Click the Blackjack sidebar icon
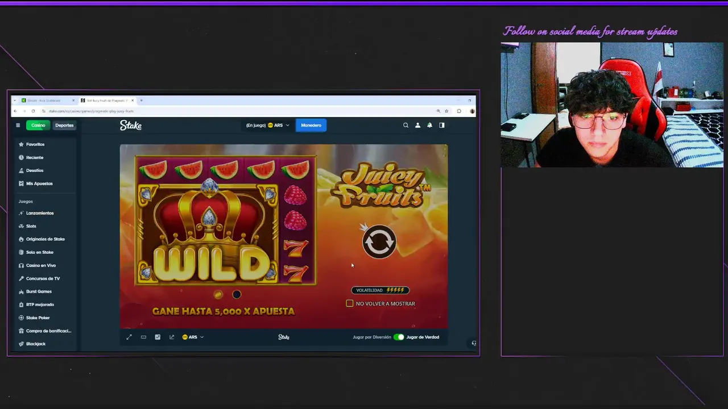Image resolution: width=728 pixels, height=409 pixels. [21, 344]
